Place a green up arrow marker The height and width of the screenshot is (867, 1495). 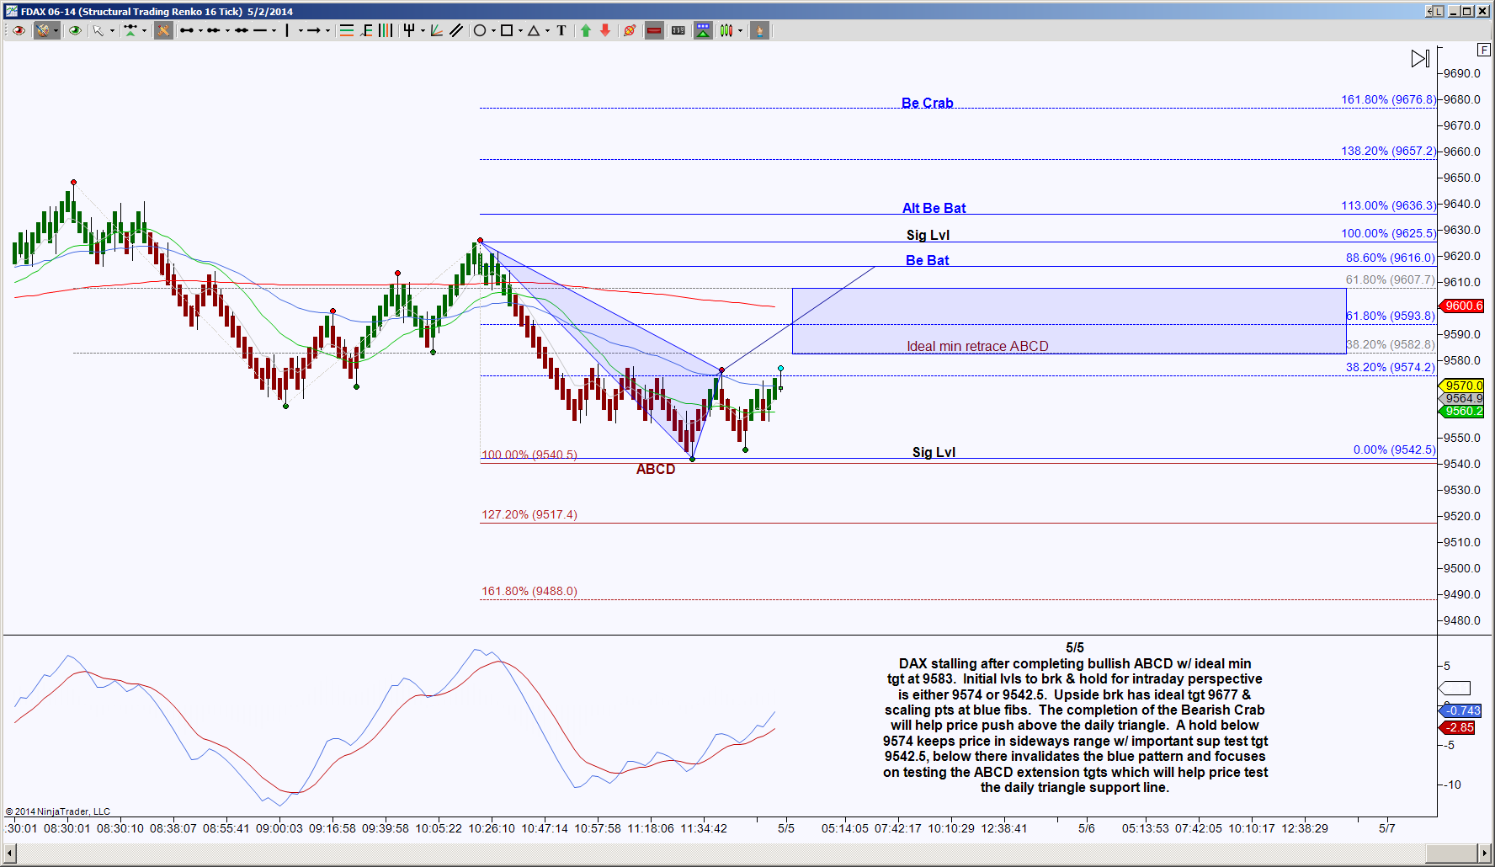pyautogui.click(x=586, y=30)
